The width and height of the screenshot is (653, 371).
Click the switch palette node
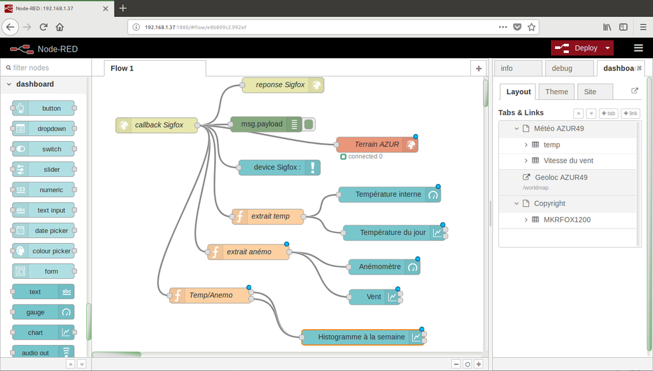[x=43, y=149]
